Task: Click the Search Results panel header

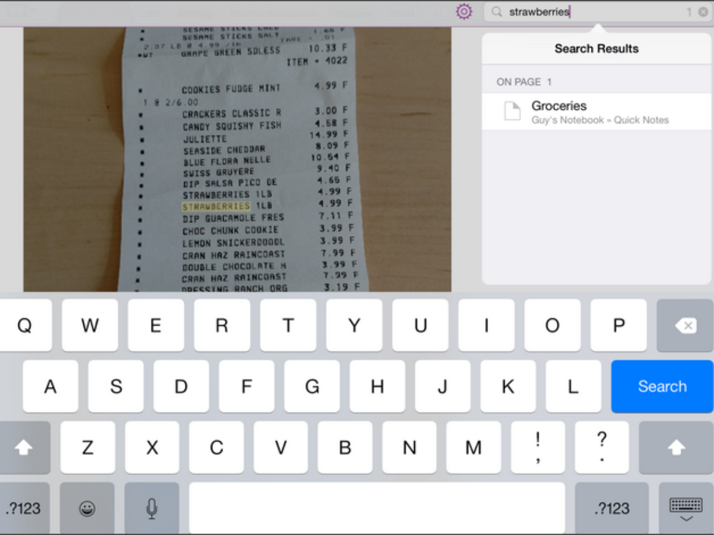Action: coord(597,49)
